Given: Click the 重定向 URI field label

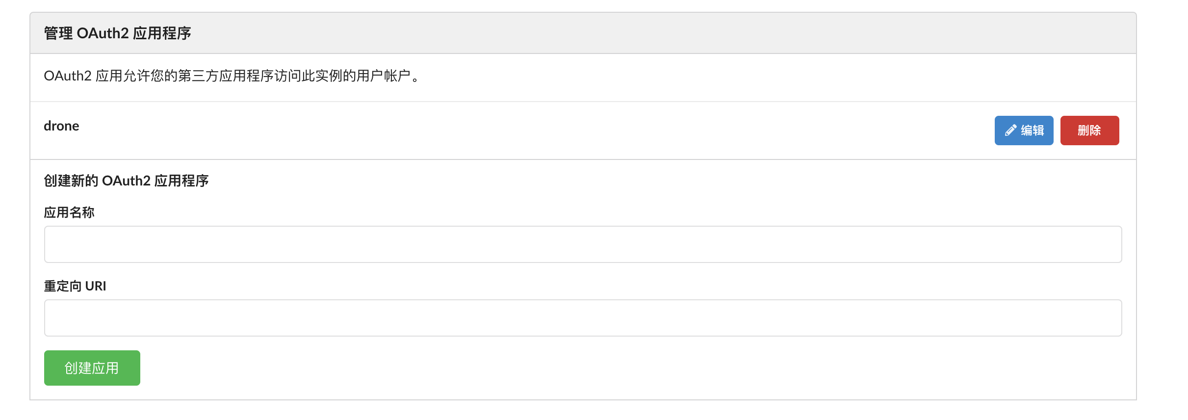Looking at the screenshot, I should pyautogui.click(x=75, y=286).
